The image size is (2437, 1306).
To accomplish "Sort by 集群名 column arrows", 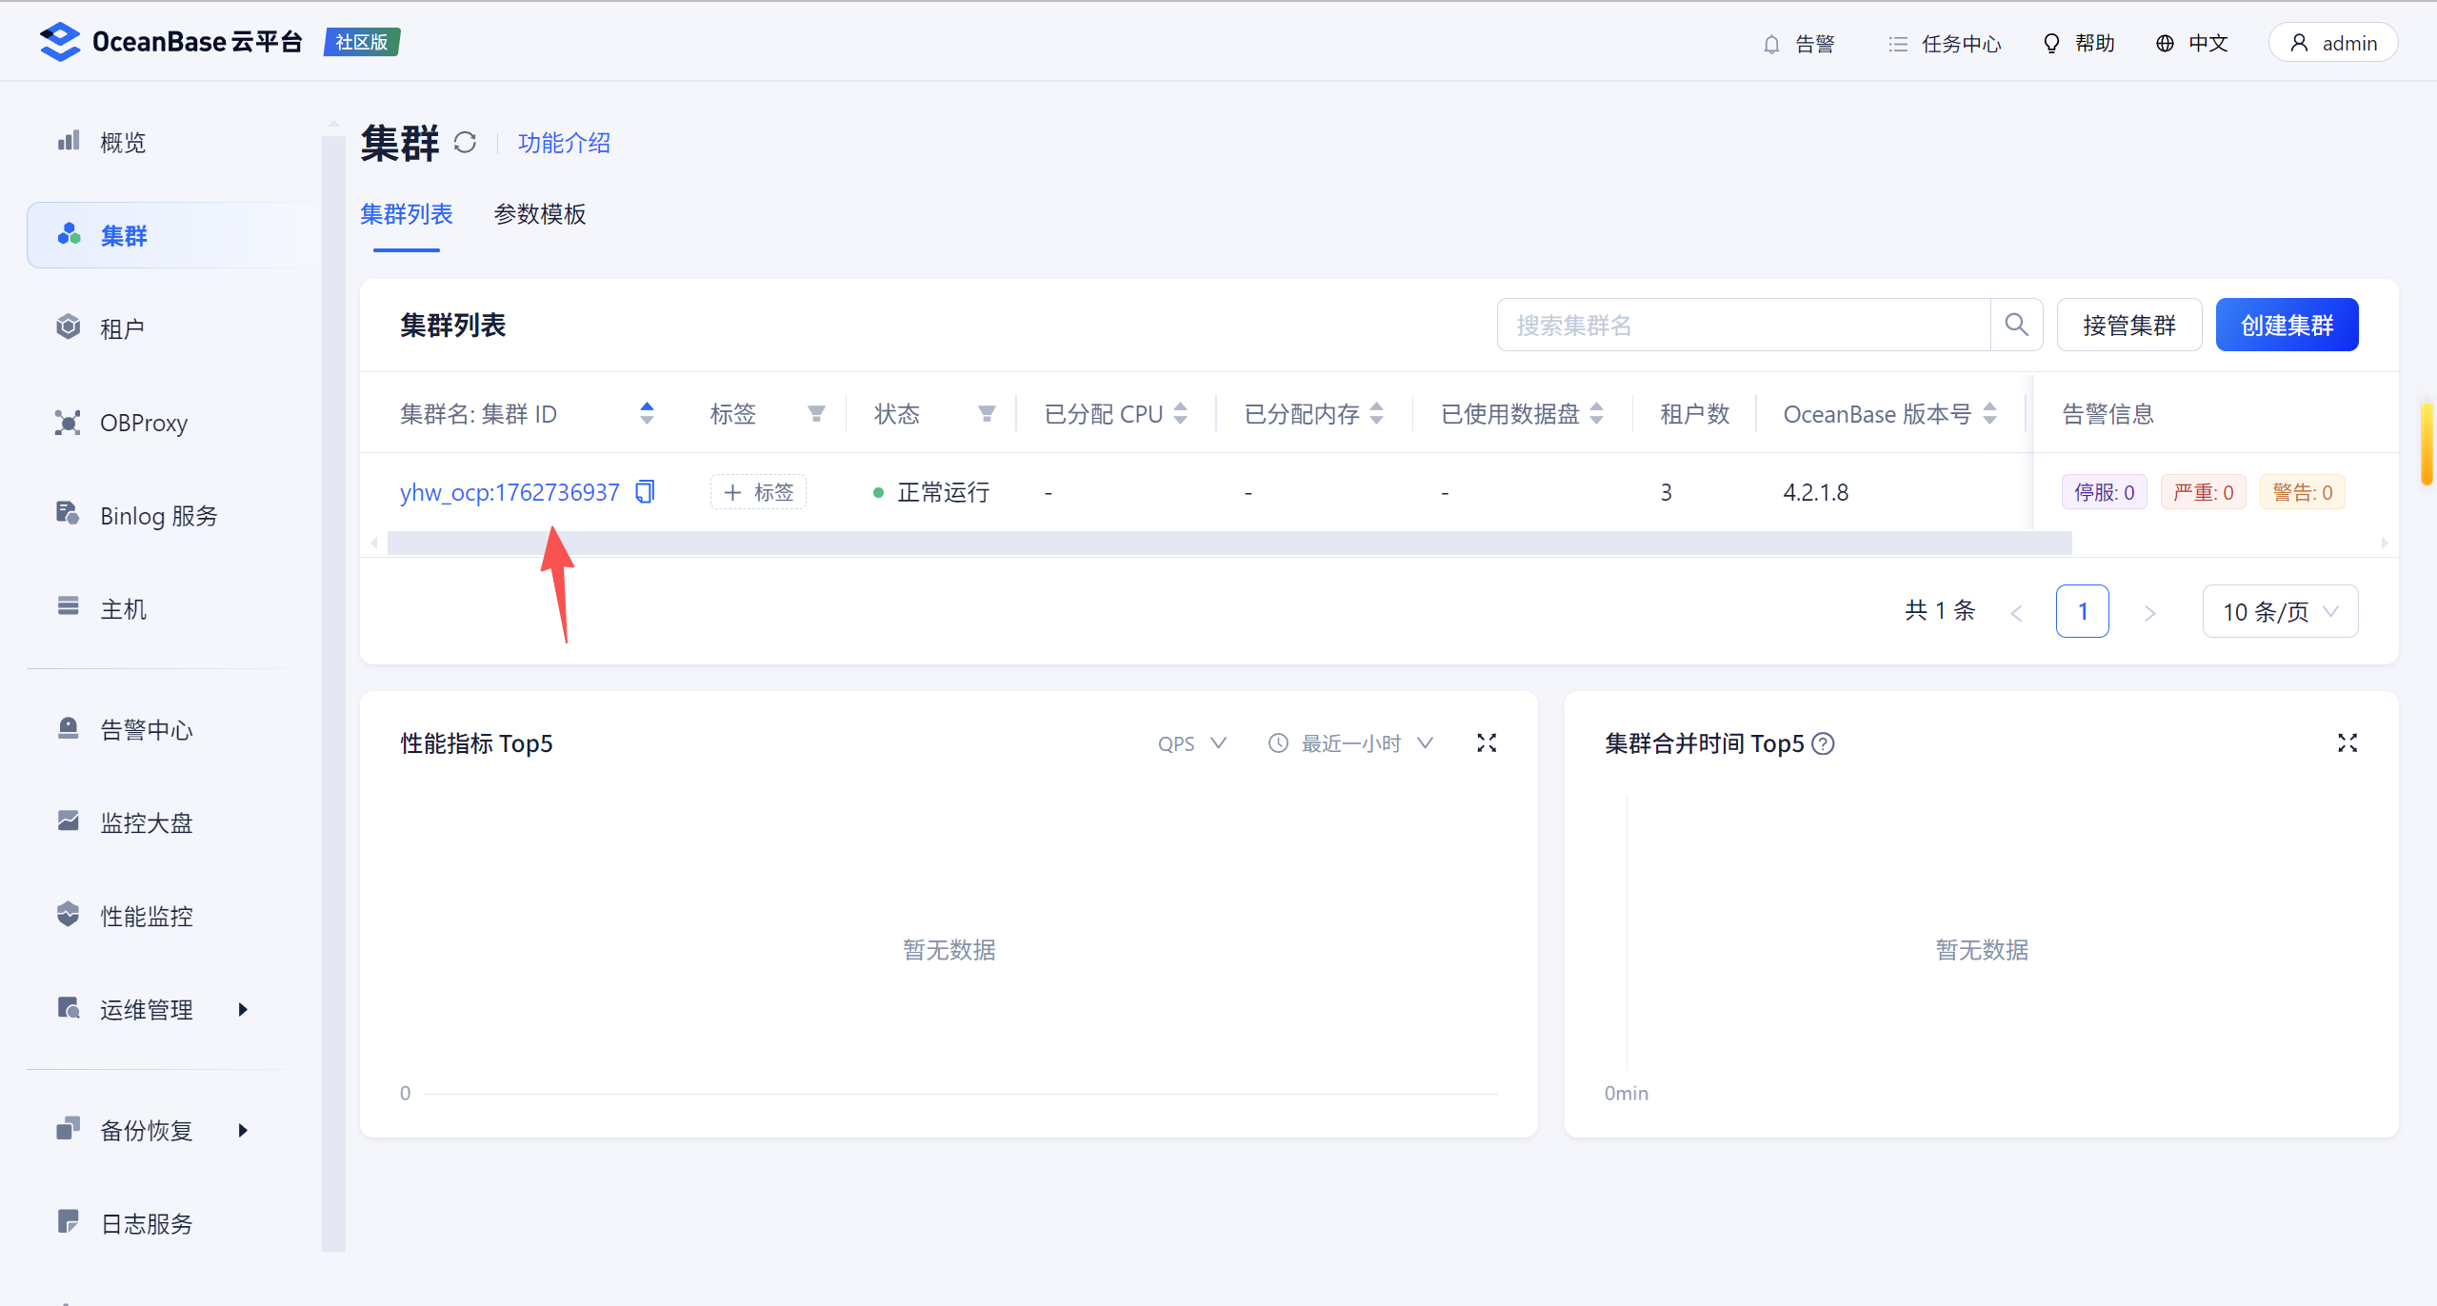I will pos(647,413).
